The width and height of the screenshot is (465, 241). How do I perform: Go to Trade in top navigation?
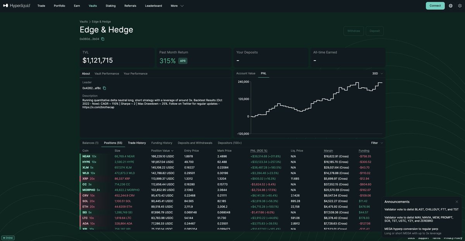point(41,6)
